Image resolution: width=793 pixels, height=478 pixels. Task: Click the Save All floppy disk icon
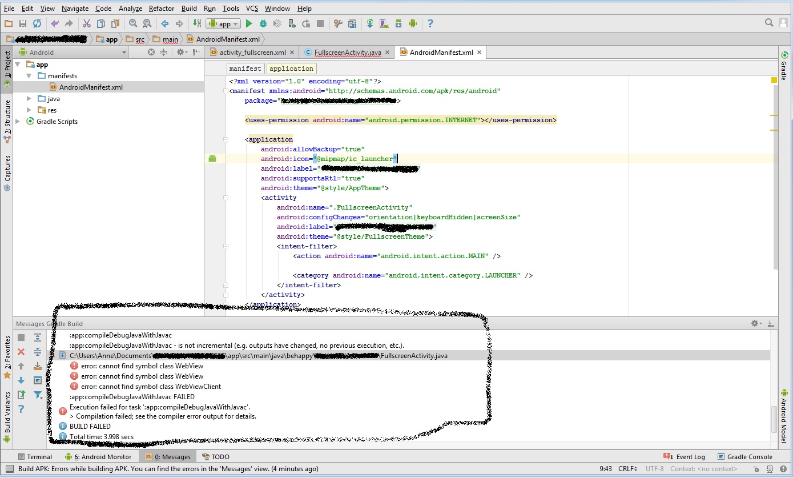coord(23,23)
